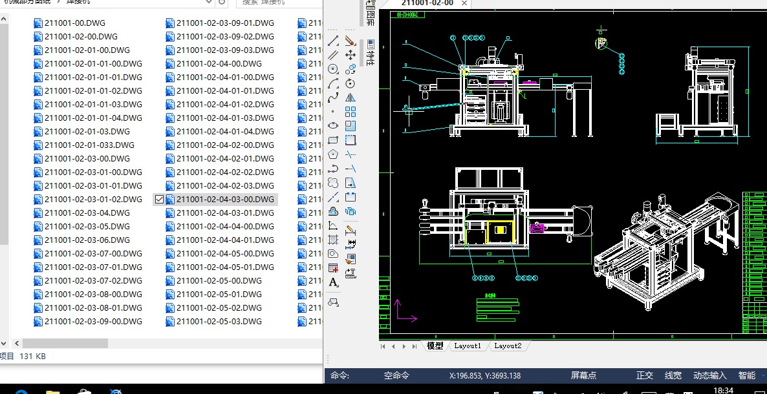Select the Rotate tool
The image size is (767, 394).
pos(351,83)
